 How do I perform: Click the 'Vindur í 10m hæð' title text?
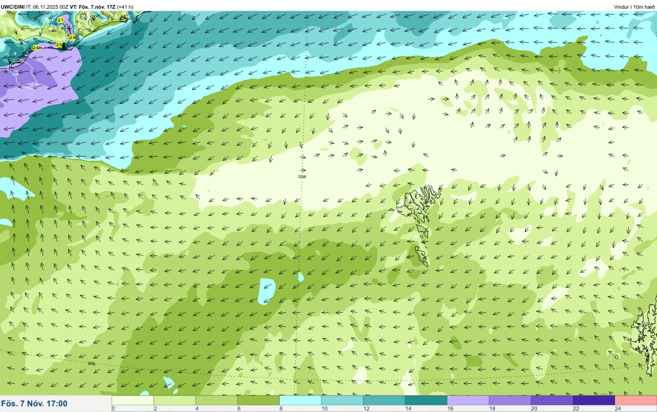(x=634, y=7)
